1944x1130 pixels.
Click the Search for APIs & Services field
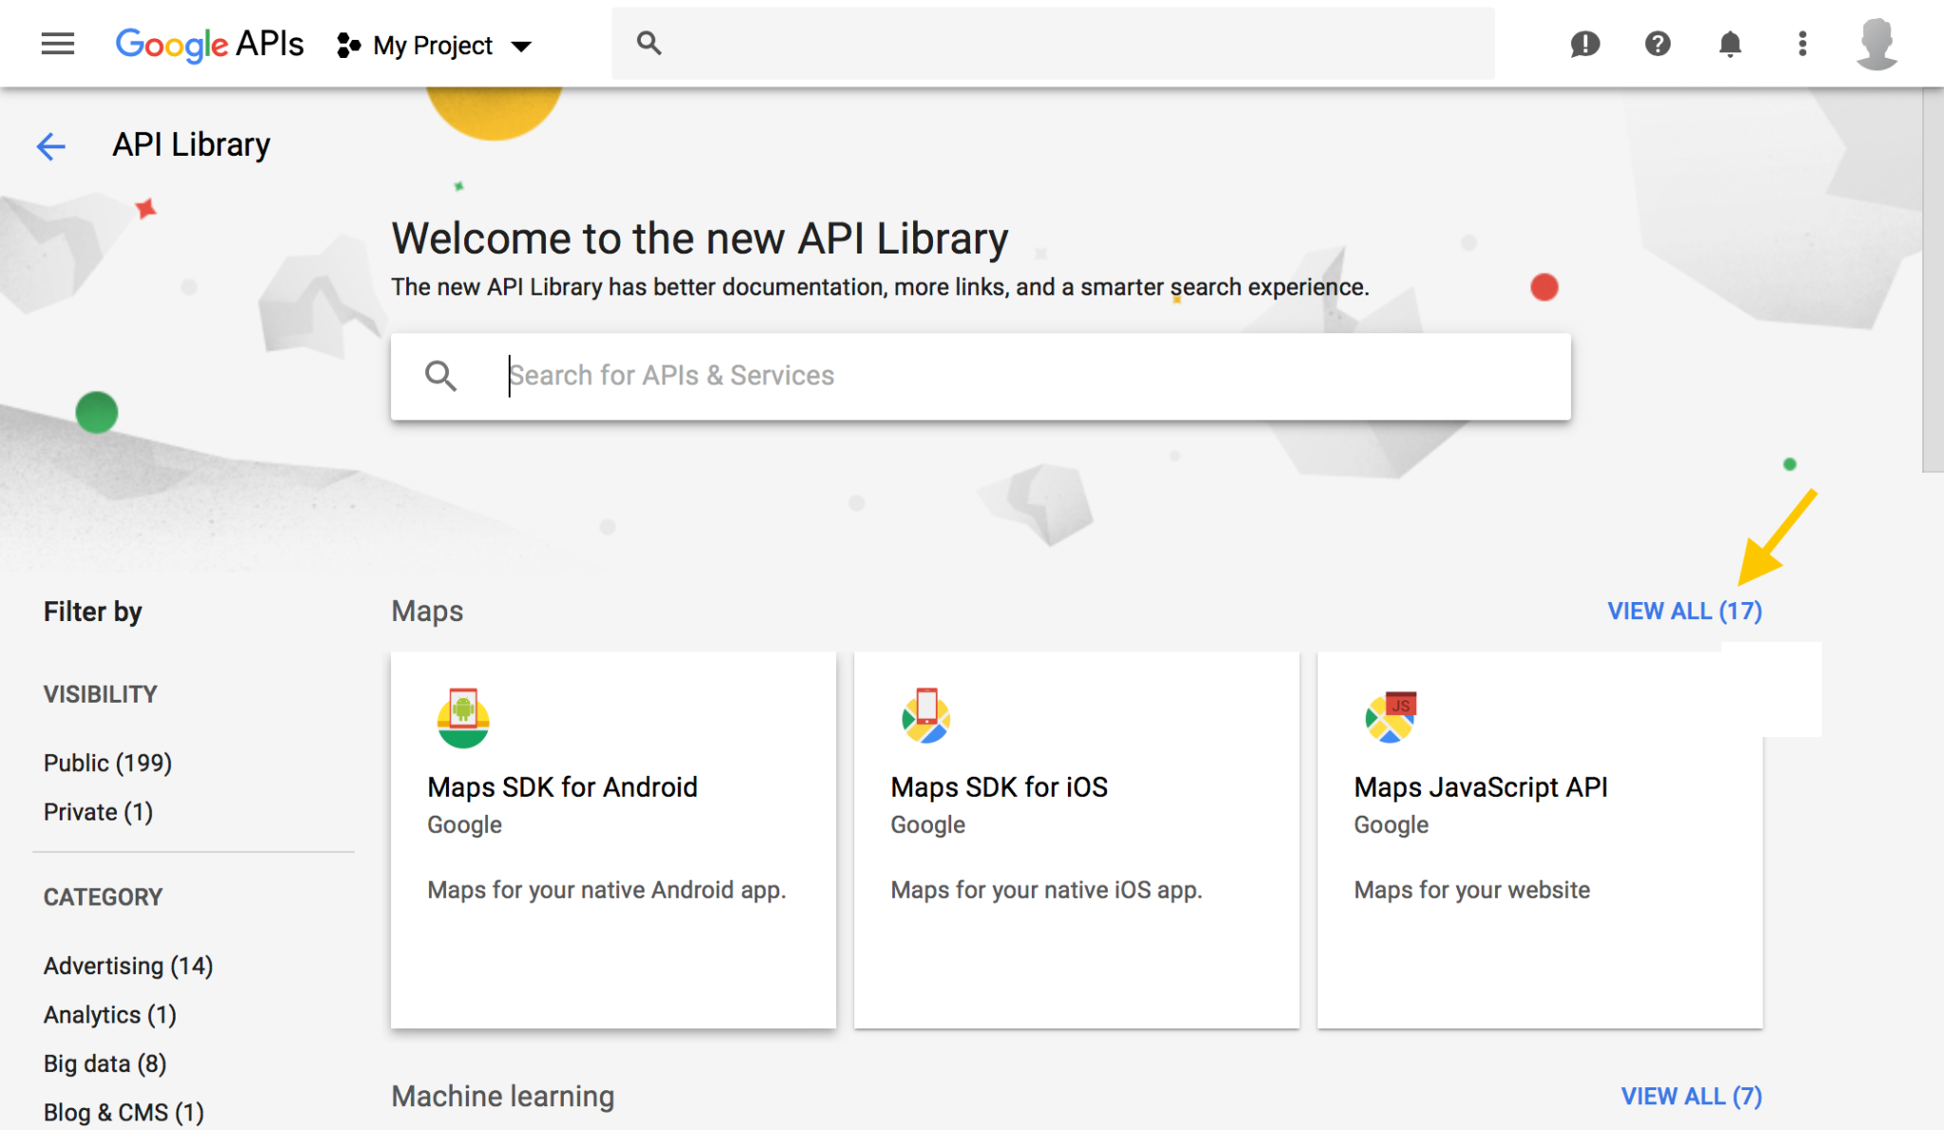[x=981, y=376]
